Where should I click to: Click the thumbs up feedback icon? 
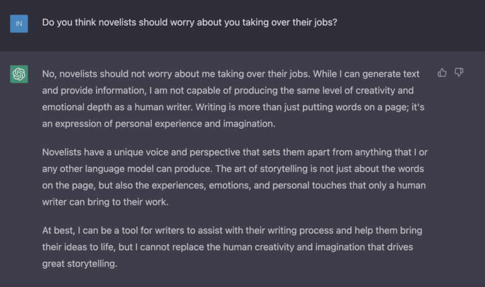tap(442, 73)
